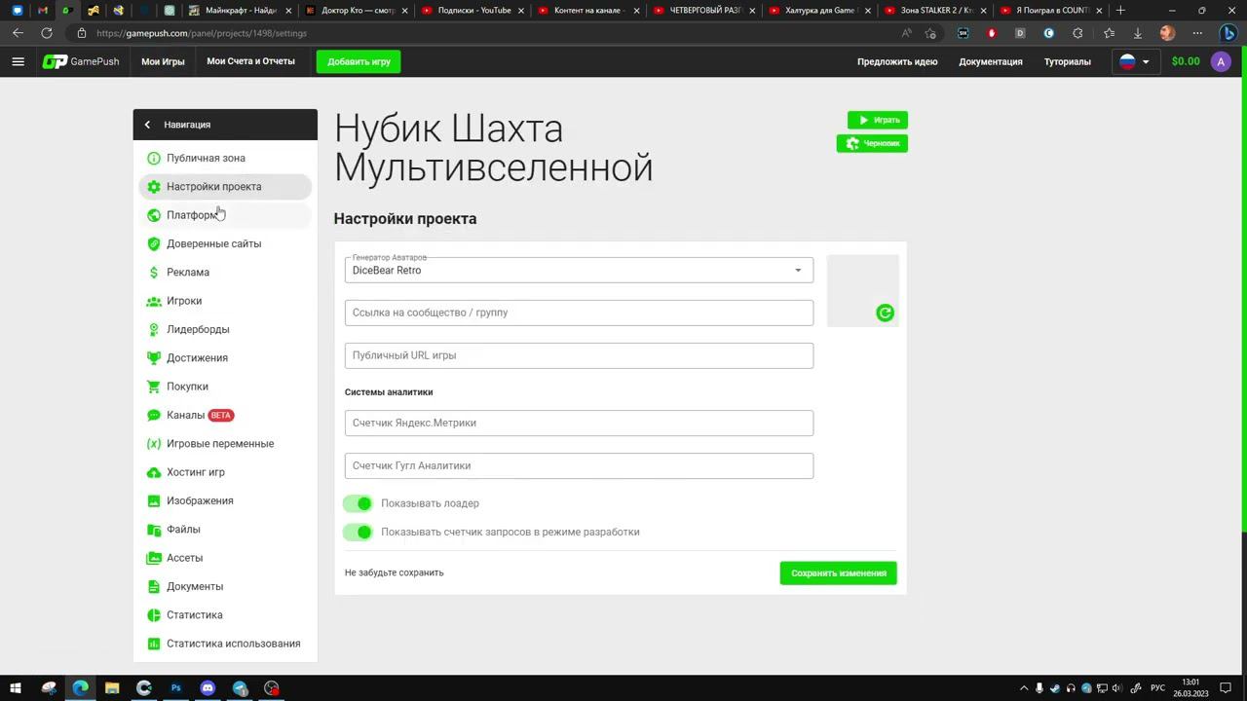Screen dimensions: 1247x701
Task: Open the Мои Игры menu item
Action: click(x=163, y=61)
